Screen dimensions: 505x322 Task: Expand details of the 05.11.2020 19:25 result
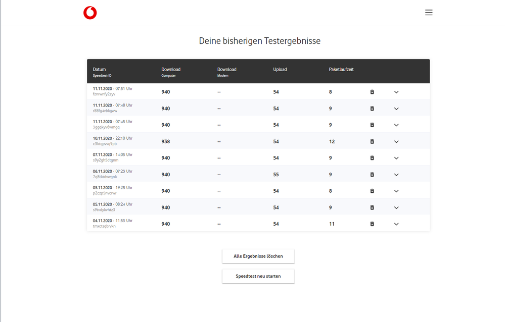(x=396, y=191)
